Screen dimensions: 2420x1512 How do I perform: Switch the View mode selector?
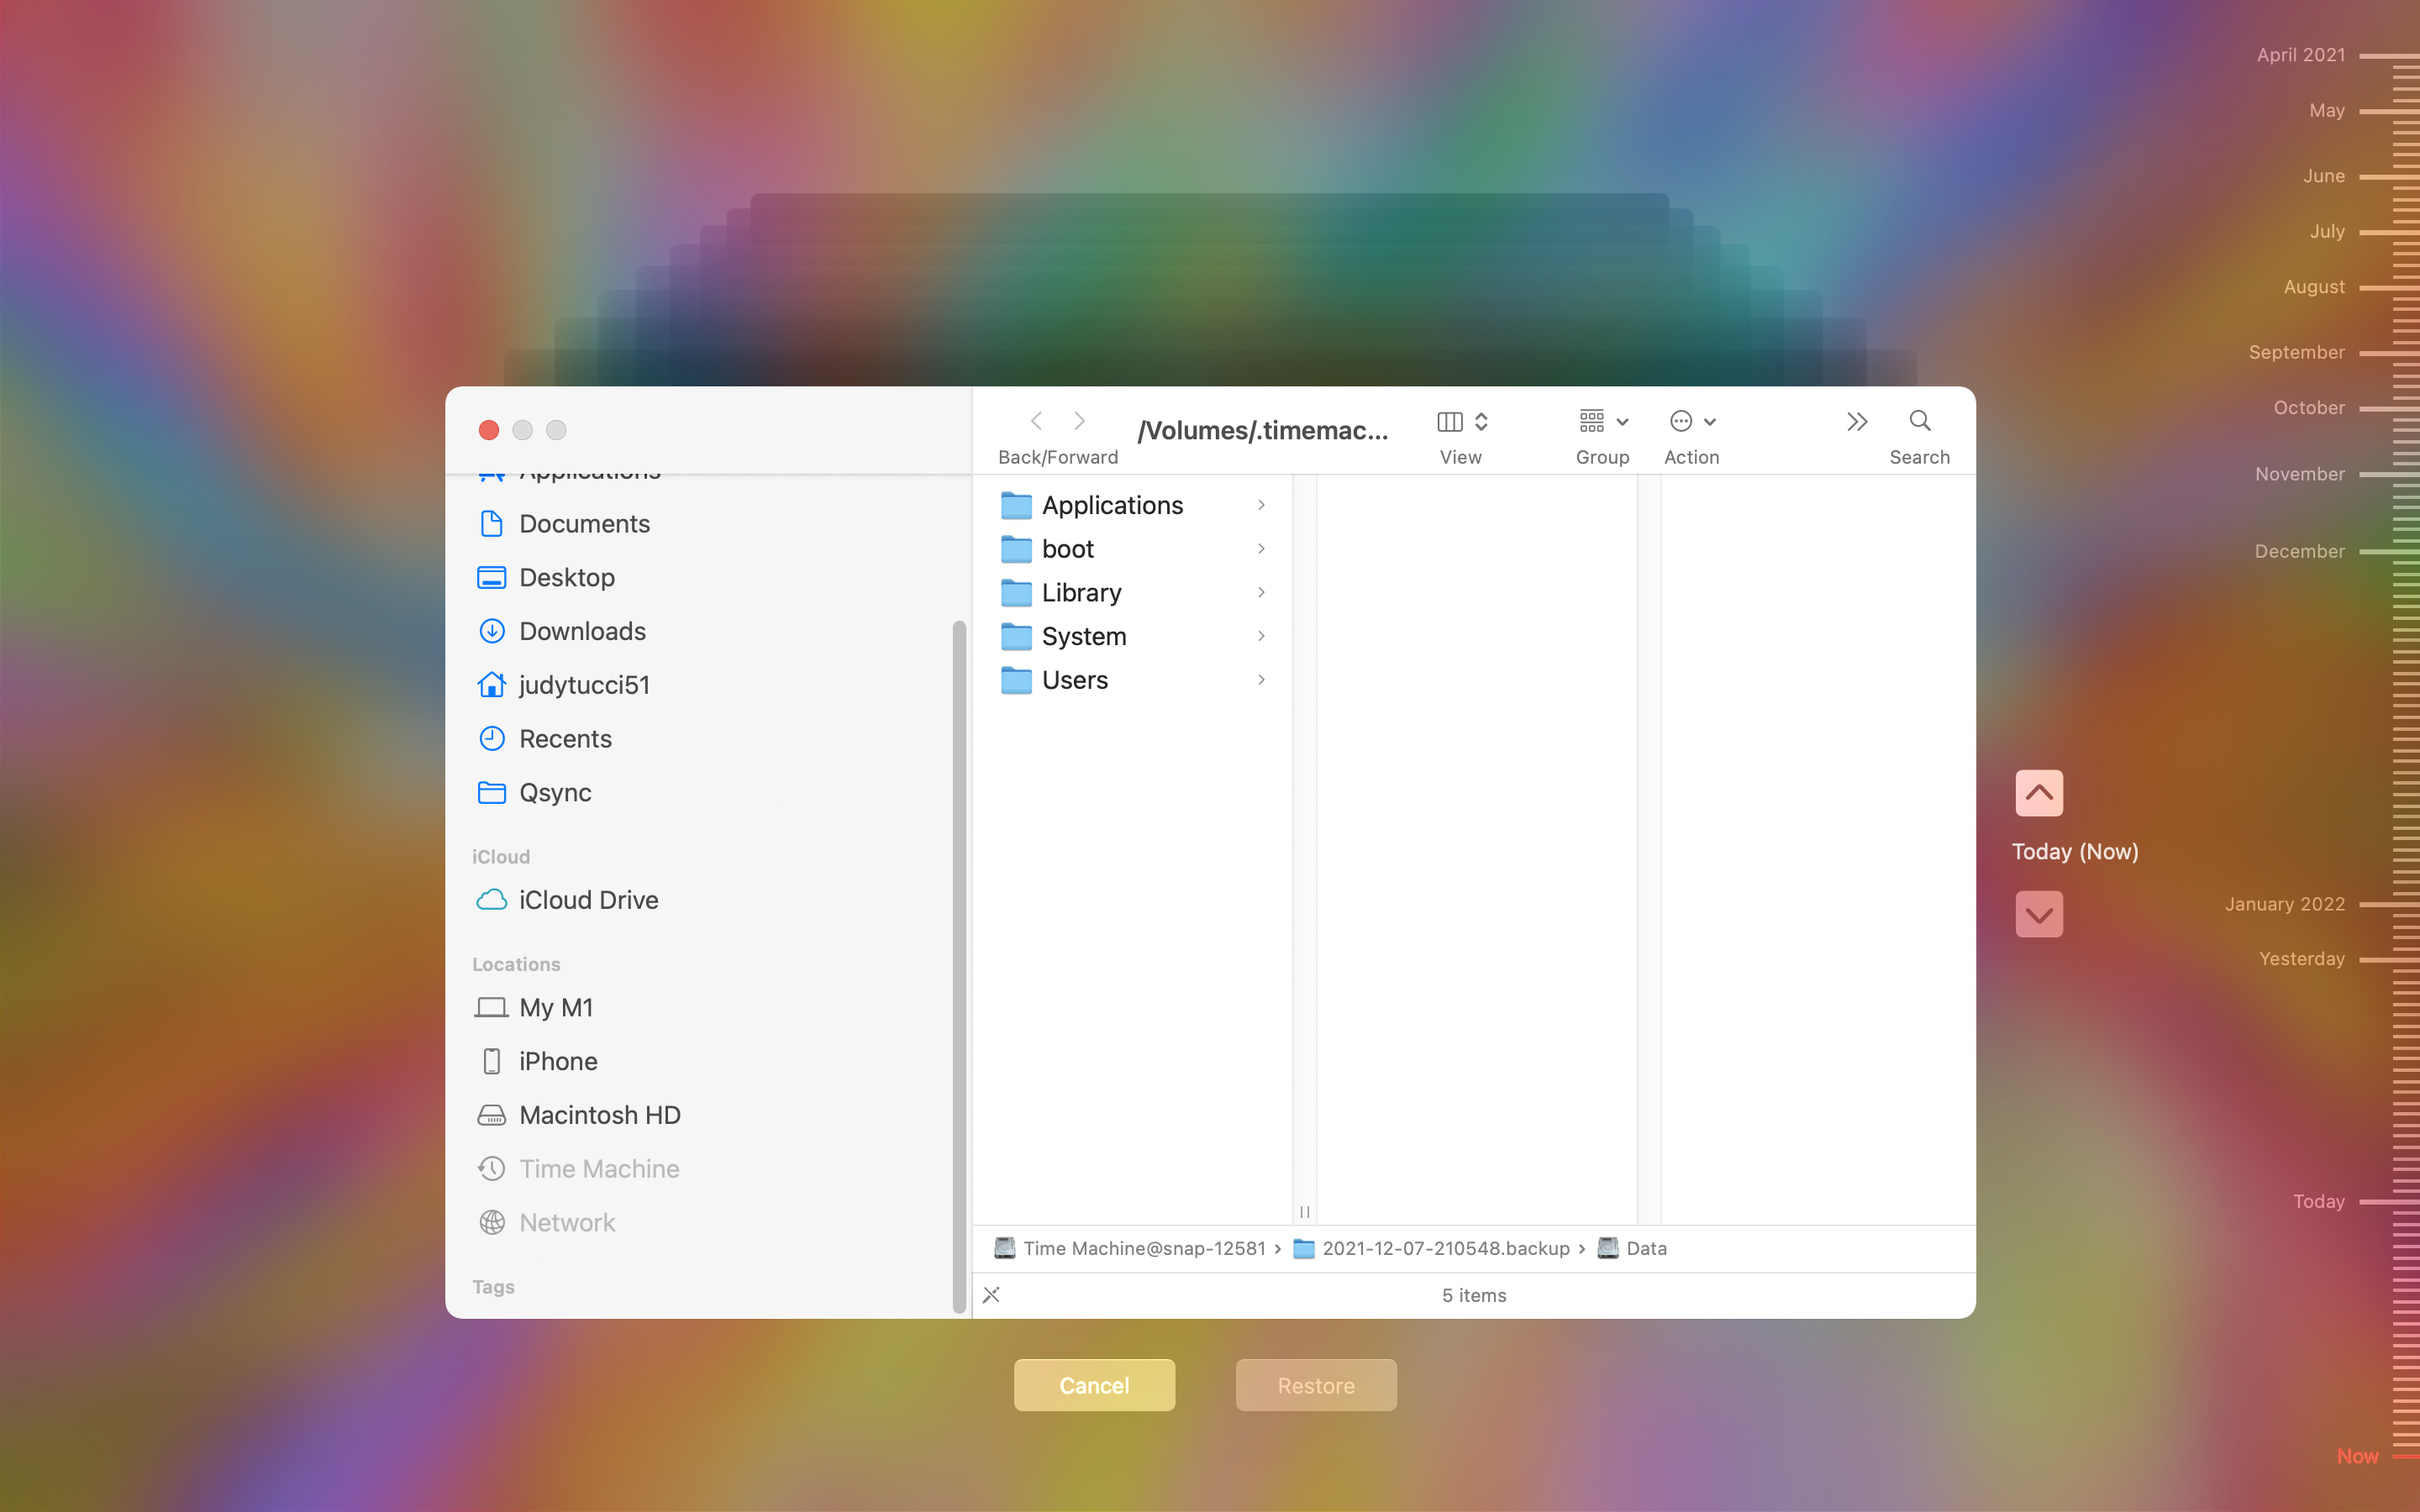pos(1462,421)
